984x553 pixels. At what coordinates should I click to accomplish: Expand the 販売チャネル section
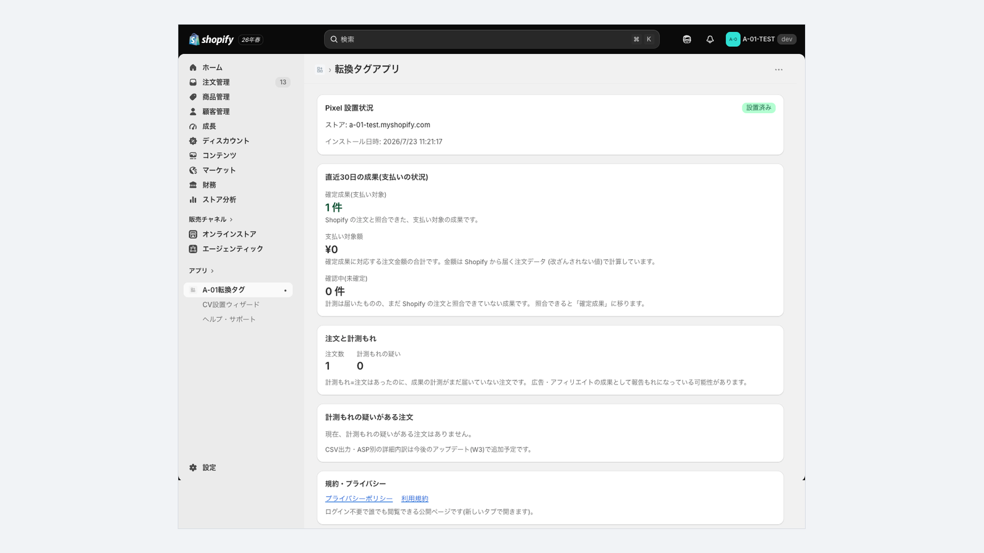click(210, 219)
